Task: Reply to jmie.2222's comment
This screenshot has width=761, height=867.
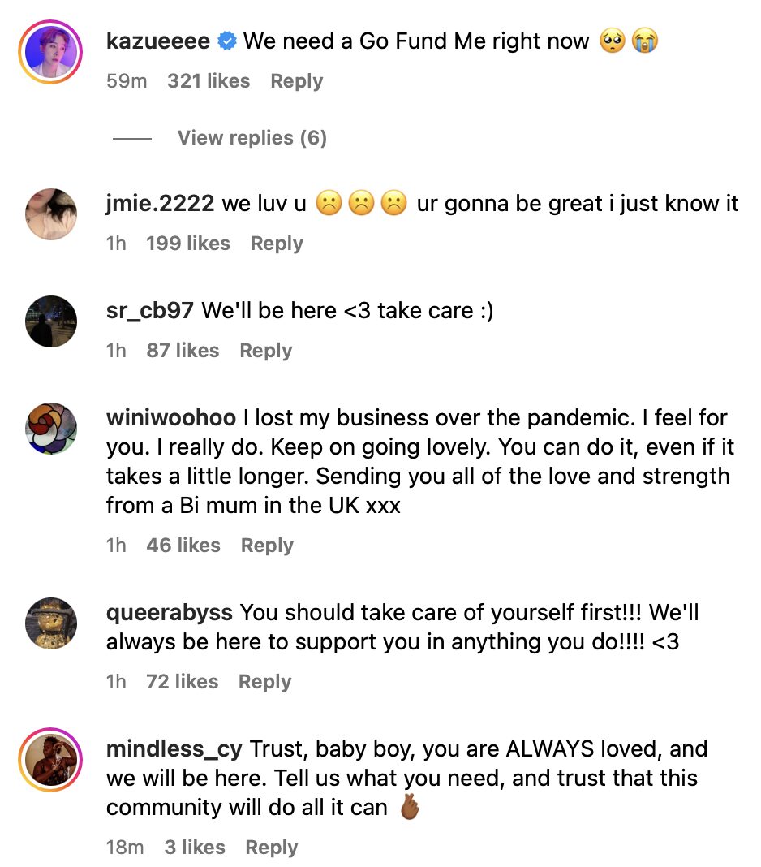Action: coord(276,244)
